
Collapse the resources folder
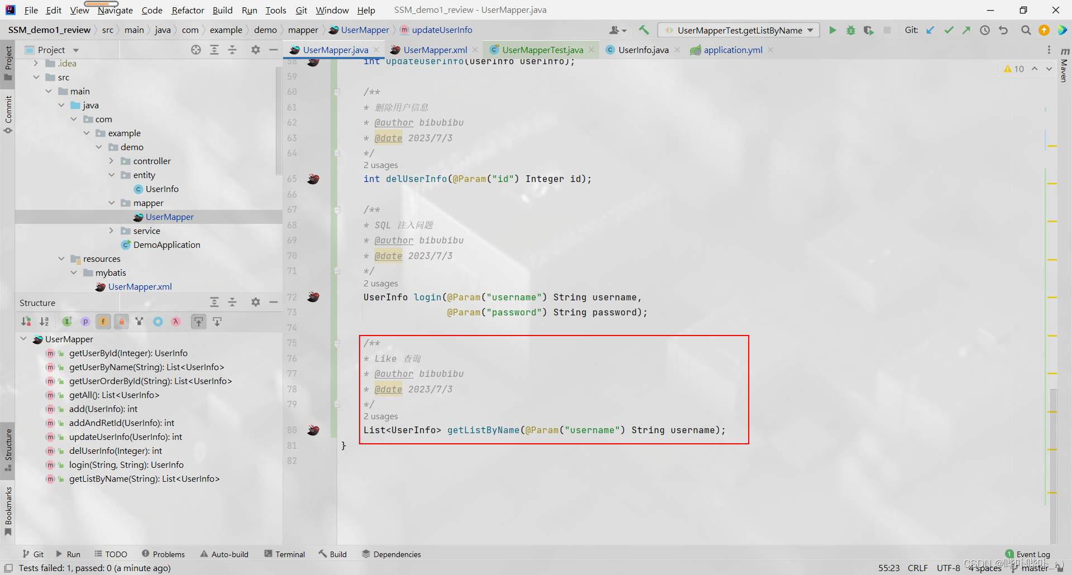pos(61,258)
